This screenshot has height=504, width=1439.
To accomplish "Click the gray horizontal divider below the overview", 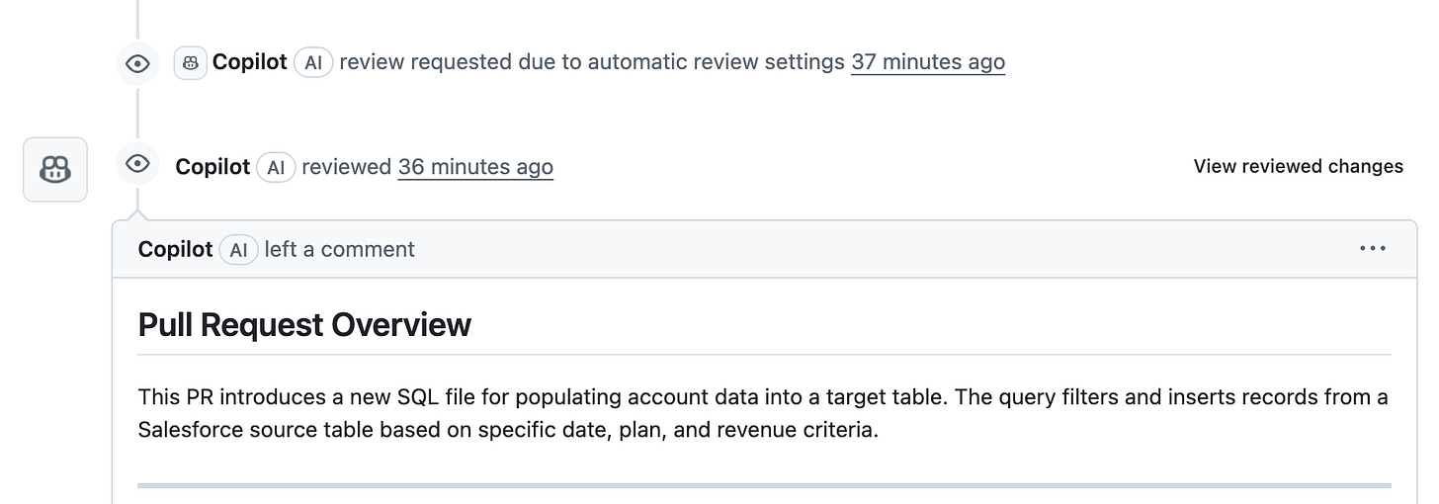I will (763, 485).
